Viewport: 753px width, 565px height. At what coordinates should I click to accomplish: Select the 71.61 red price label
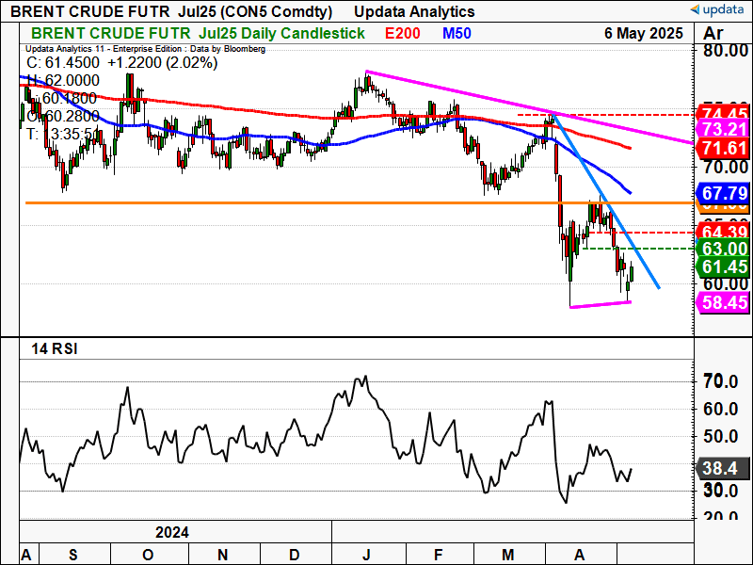point(723,148)
